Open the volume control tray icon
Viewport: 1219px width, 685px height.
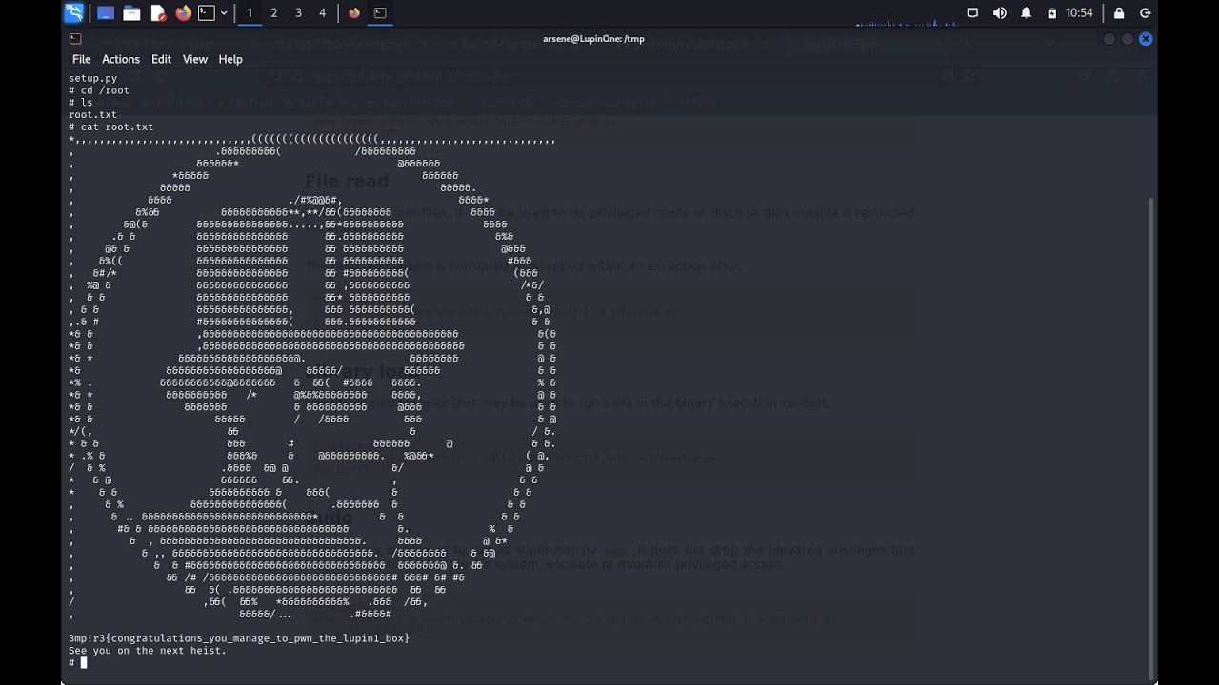point(999,13)
